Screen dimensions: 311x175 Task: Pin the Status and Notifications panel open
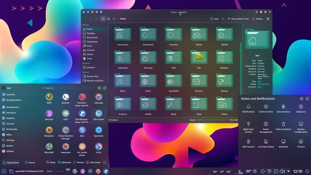[x=307, y=99]
